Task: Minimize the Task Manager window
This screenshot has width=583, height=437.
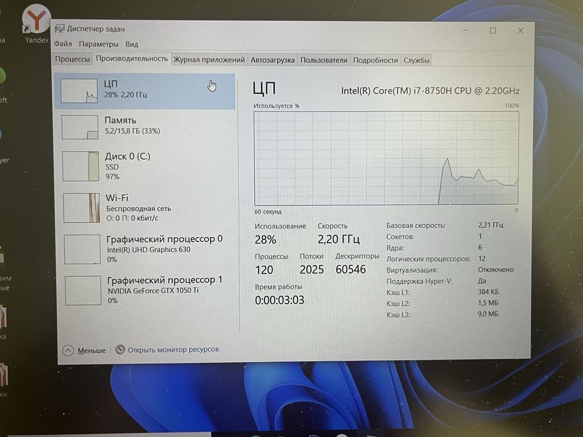Action: (466, 31)
